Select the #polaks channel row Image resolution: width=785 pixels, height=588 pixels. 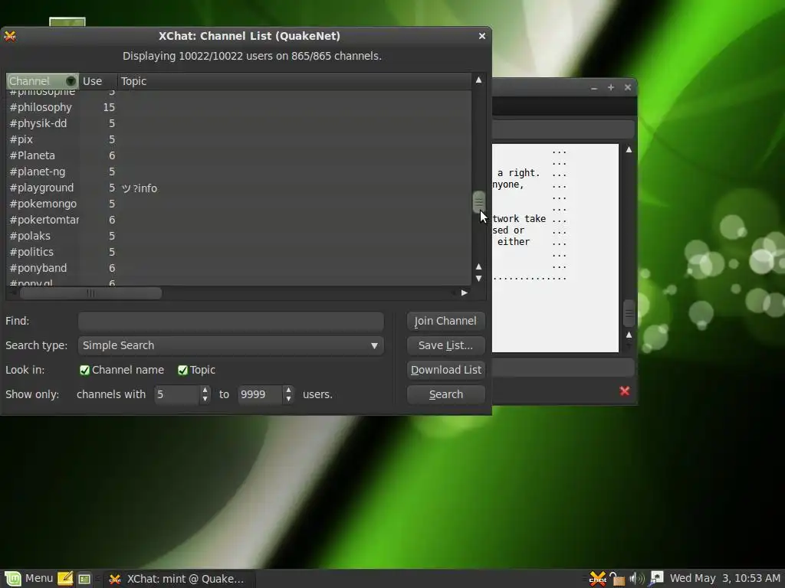pyautogui.click(x=238, y=236)
